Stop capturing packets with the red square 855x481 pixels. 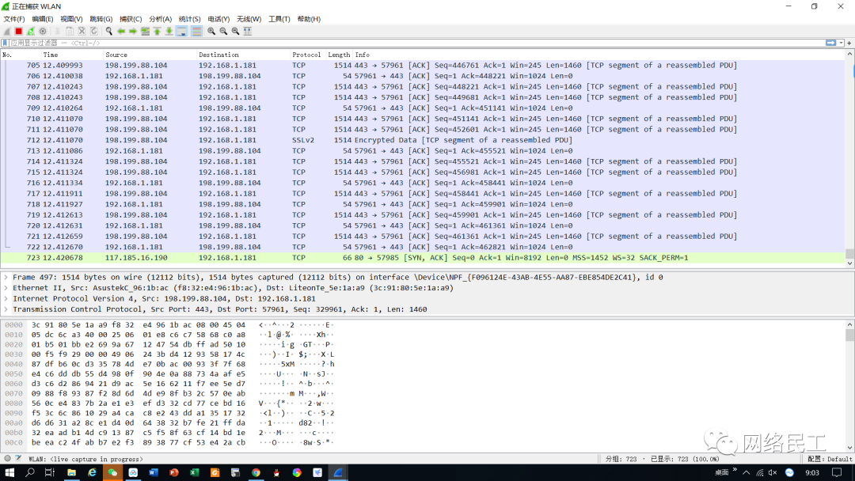pyautogui.click(x=18, y=31)
